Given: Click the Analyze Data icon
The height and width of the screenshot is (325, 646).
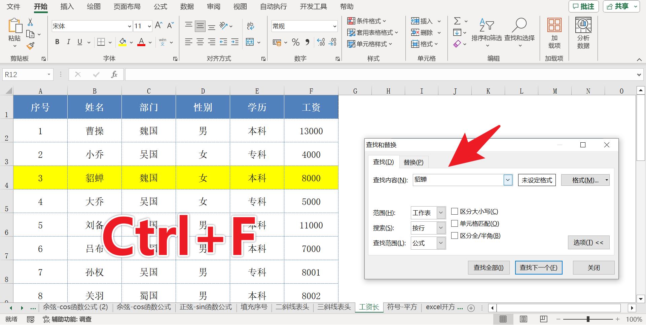Looking at the screenshot, I should (x=583, y=25).
